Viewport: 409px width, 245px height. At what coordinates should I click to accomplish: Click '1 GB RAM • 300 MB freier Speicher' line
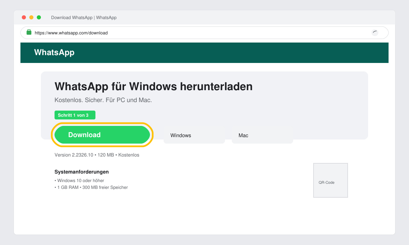click(x=91, y=187)
